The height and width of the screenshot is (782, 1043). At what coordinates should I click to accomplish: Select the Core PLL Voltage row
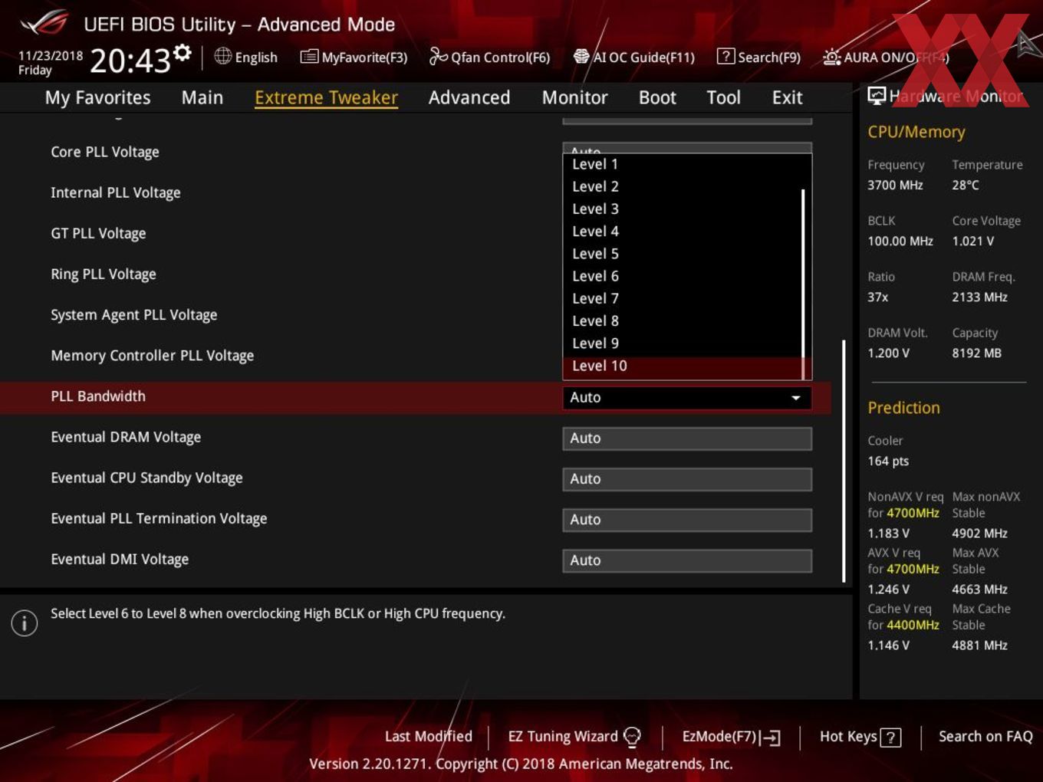pos(105,152)
